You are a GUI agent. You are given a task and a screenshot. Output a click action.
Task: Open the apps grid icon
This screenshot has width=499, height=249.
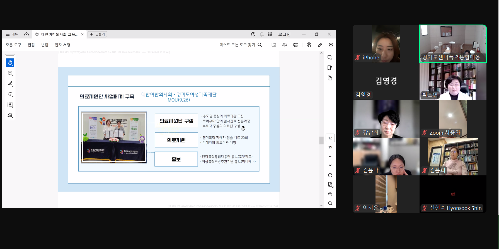coord(270,34)
